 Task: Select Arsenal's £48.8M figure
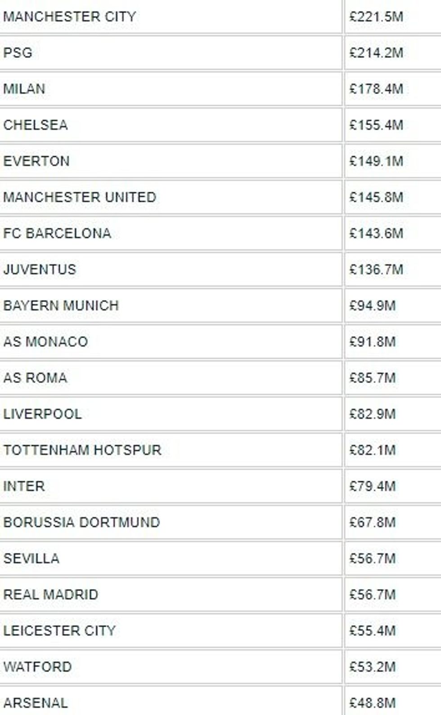tap(373, 702)
